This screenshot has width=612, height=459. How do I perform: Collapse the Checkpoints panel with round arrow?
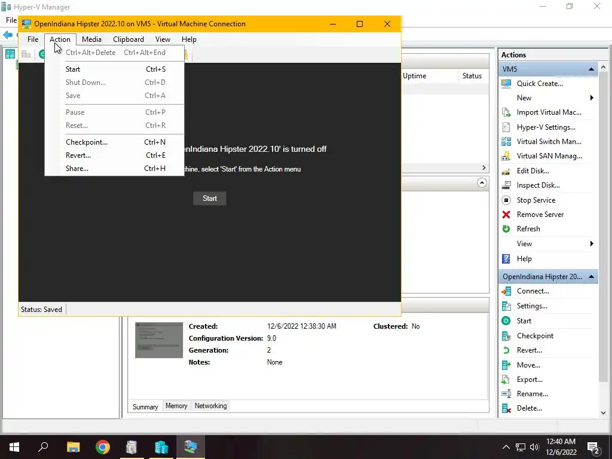(482, 183)
